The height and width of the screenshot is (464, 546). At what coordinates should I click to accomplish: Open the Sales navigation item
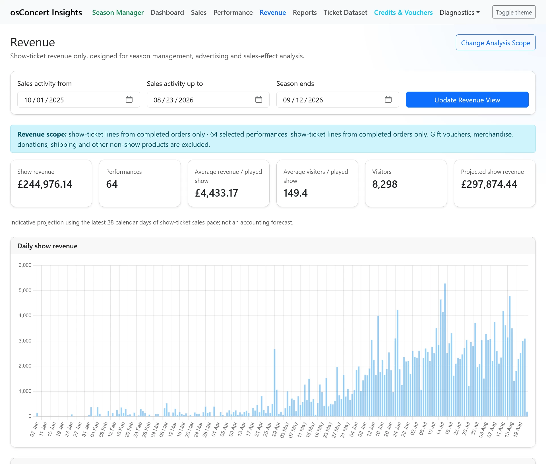pos(199,13)
